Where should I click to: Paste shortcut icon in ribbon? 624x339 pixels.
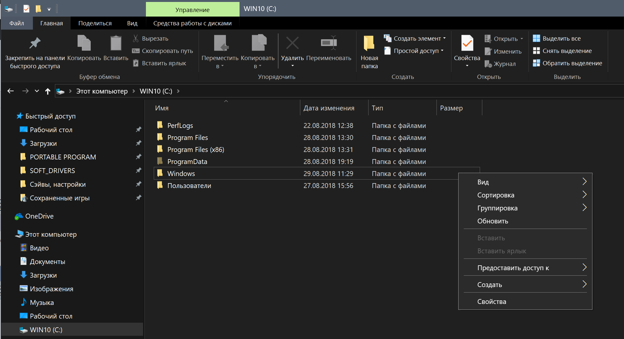[136, 63]
